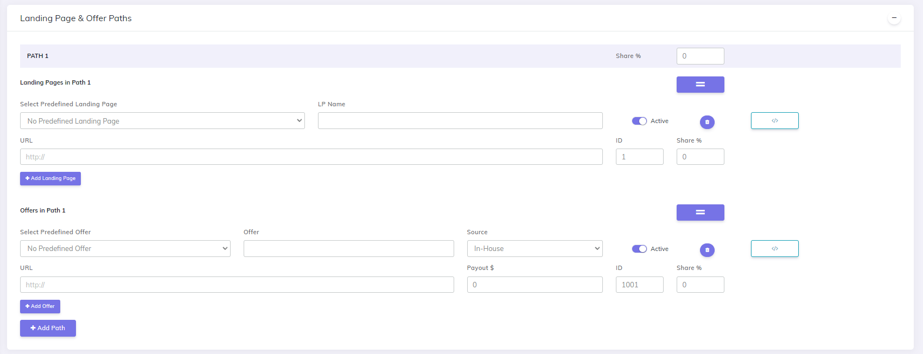Click the PATH 1 header text
923x354 pixels.
[37, 56]
